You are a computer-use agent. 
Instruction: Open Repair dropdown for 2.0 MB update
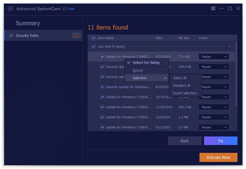click(x=214, y=127)
